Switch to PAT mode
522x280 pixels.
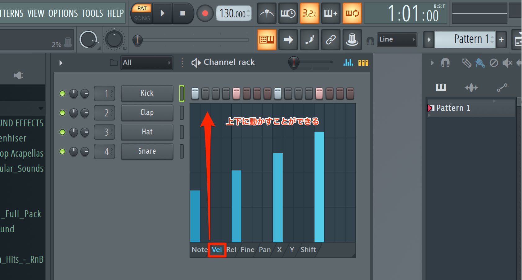click(142, 8)
